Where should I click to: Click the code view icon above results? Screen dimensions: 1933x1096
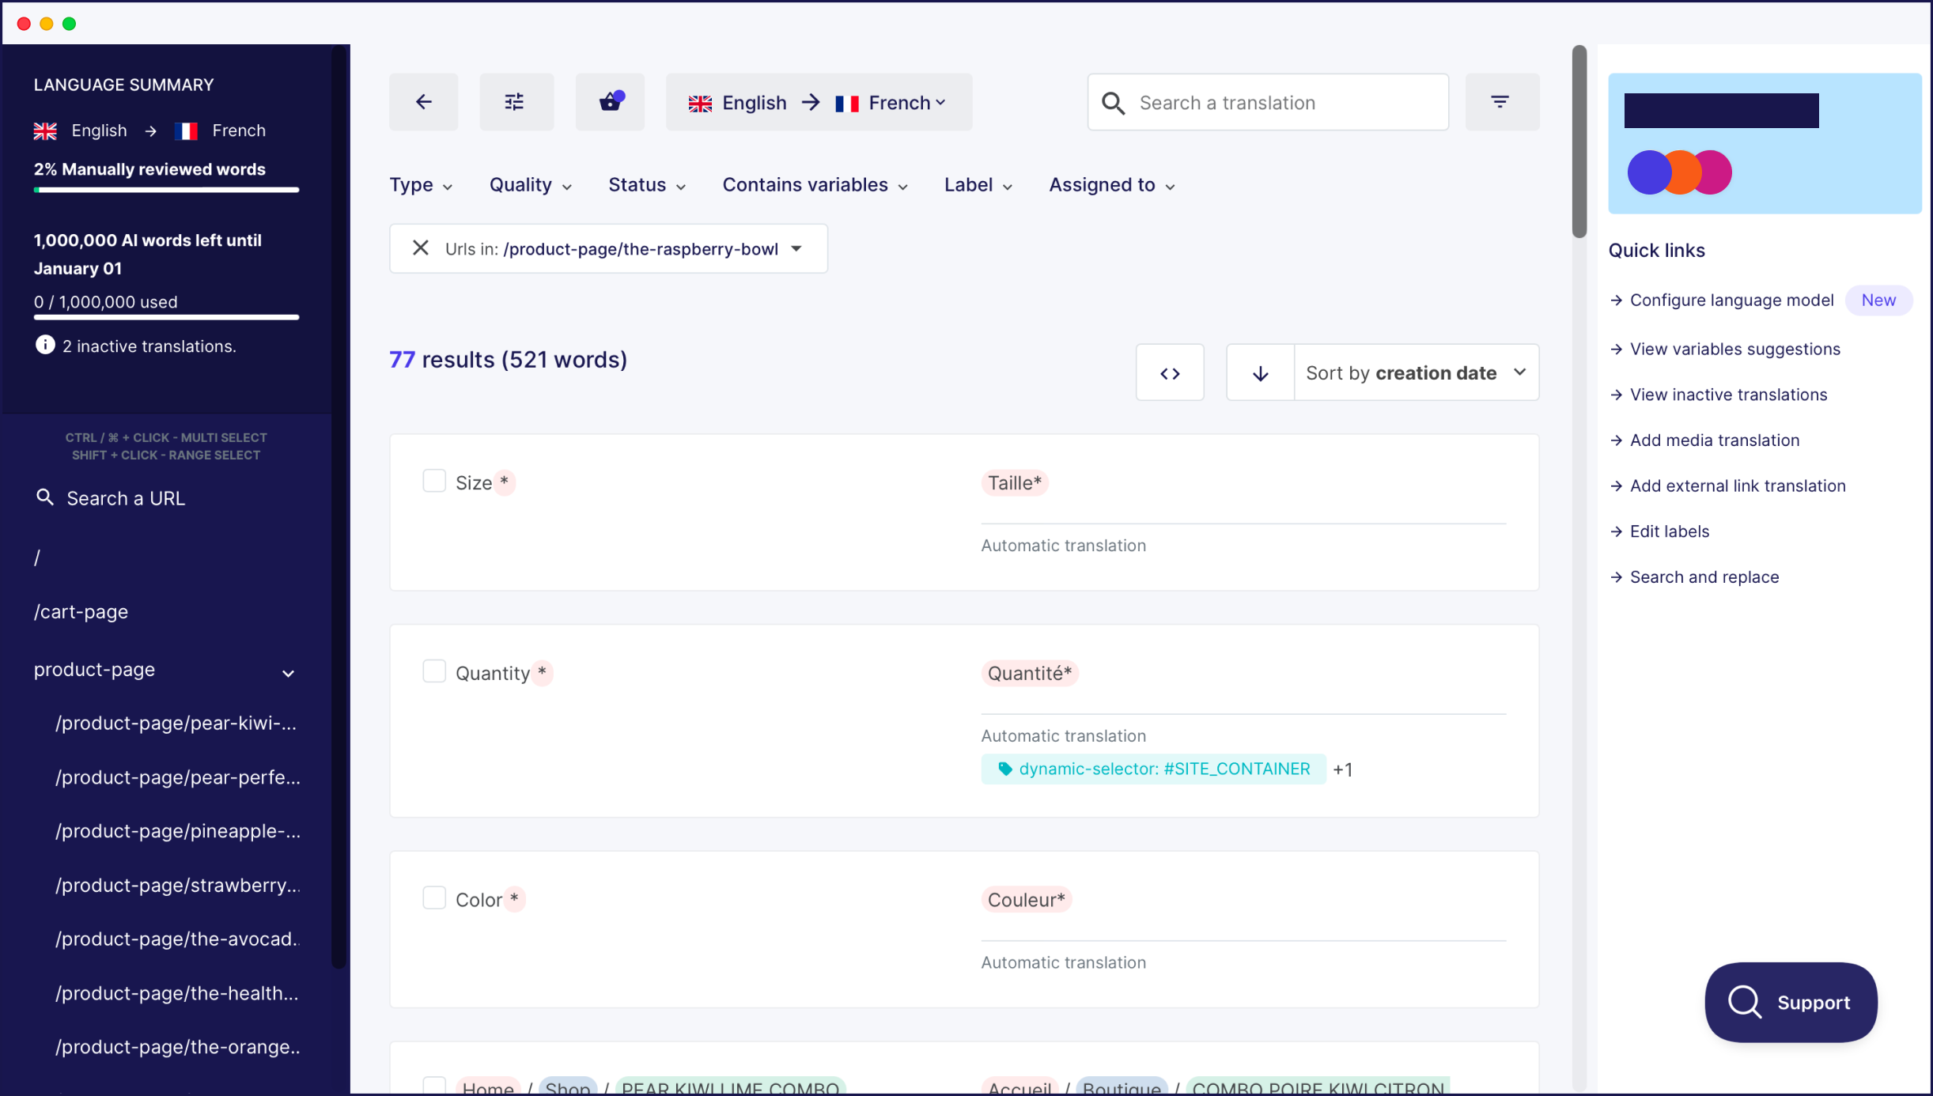(x=1170, y=372)
